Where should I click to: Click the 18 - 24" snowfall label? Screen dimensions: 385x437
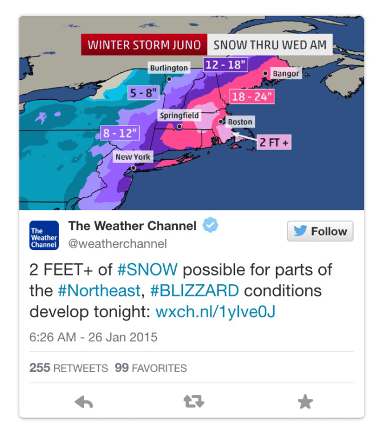[252, 96]
